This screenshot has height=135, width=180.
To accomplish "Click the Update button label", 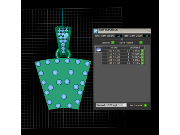I will click(x=106, y=43).
